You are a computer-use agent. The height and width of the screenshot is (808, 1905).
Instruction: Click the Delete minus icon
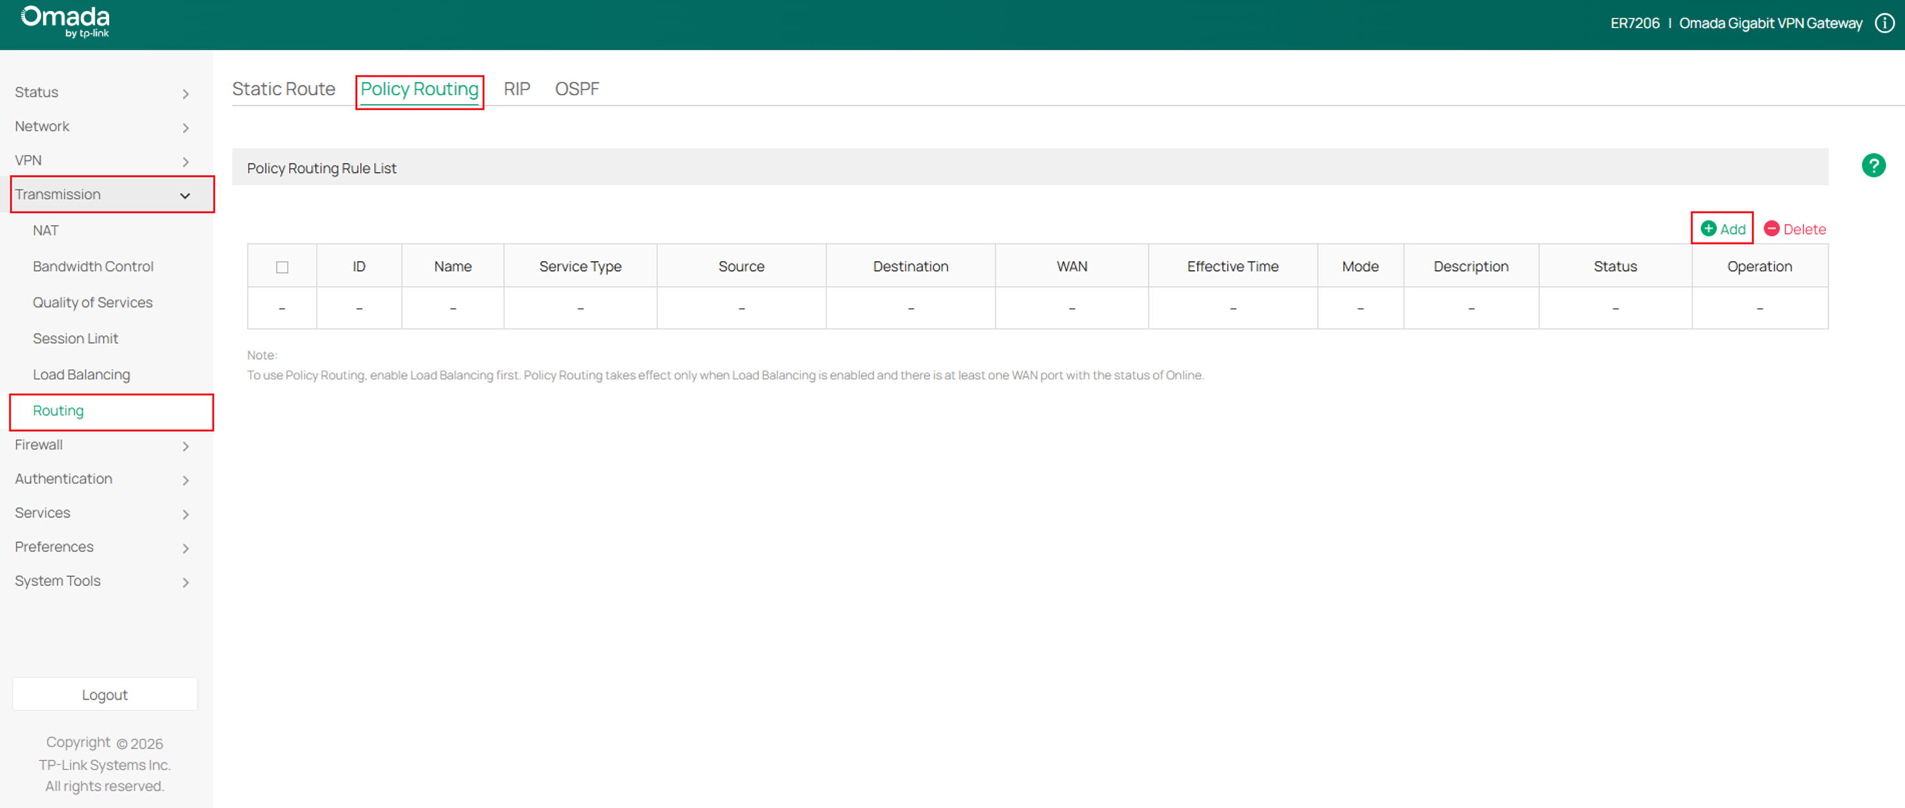click(x=1772, y=228)
